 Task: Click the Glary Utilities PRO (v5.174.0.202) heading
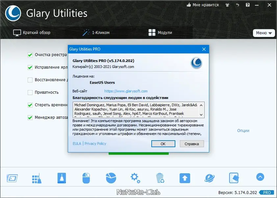coord(103,61)
